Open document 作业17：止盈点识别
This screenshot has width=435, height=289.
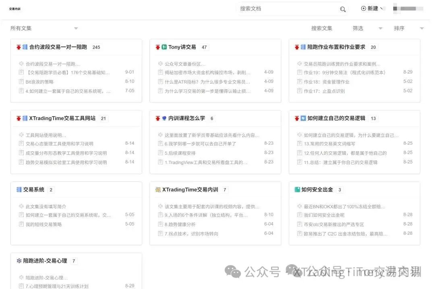click(x=324, y=91)
